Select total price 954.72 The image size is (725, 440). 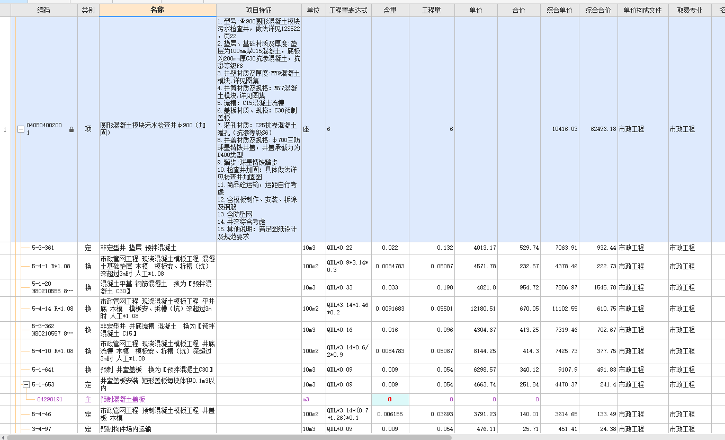tap(519, 287)
